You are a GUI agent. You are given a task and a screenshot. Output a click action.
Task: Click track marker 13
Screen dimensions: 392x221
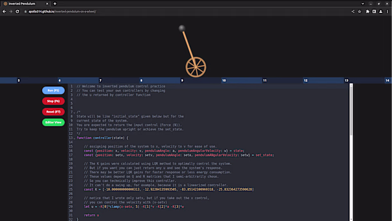click(347, 80)
